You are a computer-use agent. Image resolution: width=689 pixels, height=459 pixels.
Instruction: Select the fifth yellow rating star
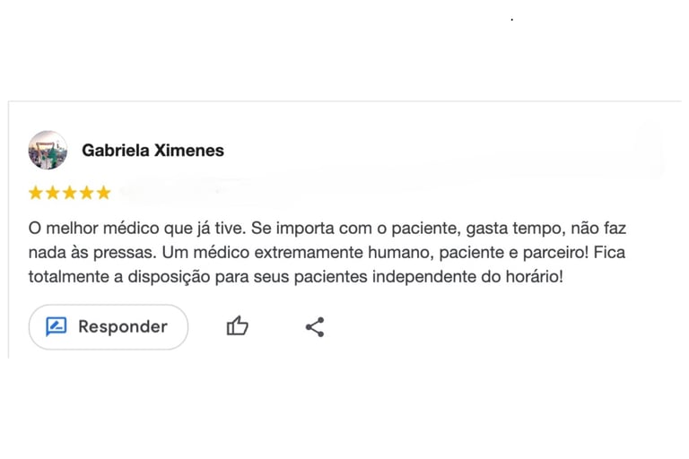103,193
